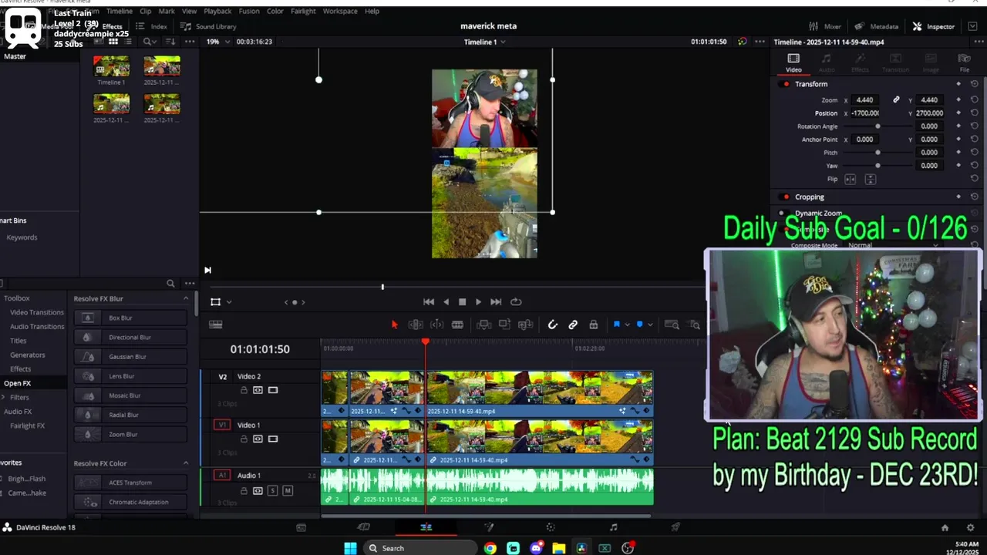Add a blue flag to the clip

(x=616, y=325)
